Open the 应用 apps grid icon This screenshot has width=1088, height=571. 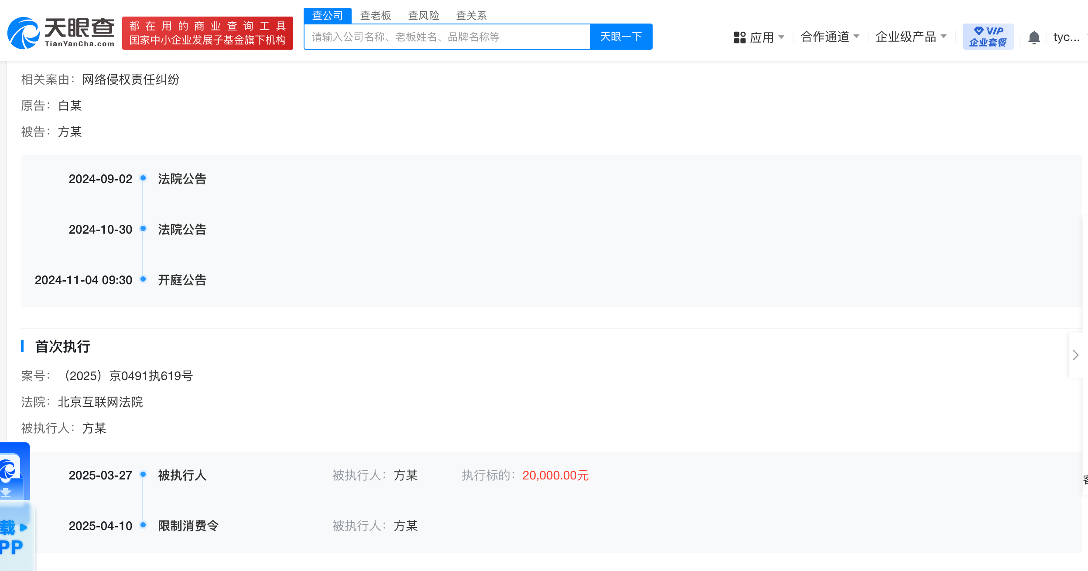coord(739,37)
